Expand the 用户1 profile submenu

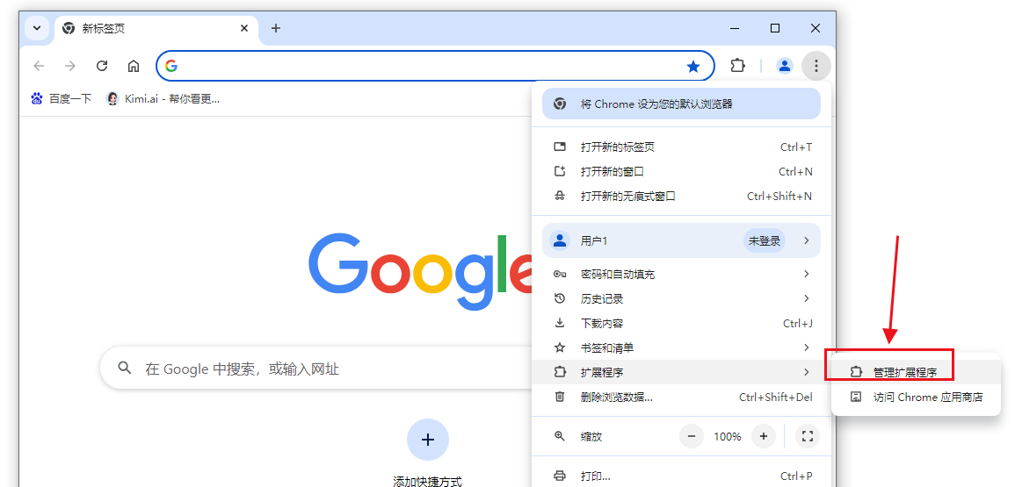point(681,240)
